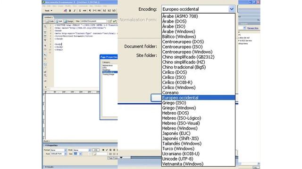The image size is (302, 169).
Task: Select Báltico (Windows) encoding
Action: 198,37
